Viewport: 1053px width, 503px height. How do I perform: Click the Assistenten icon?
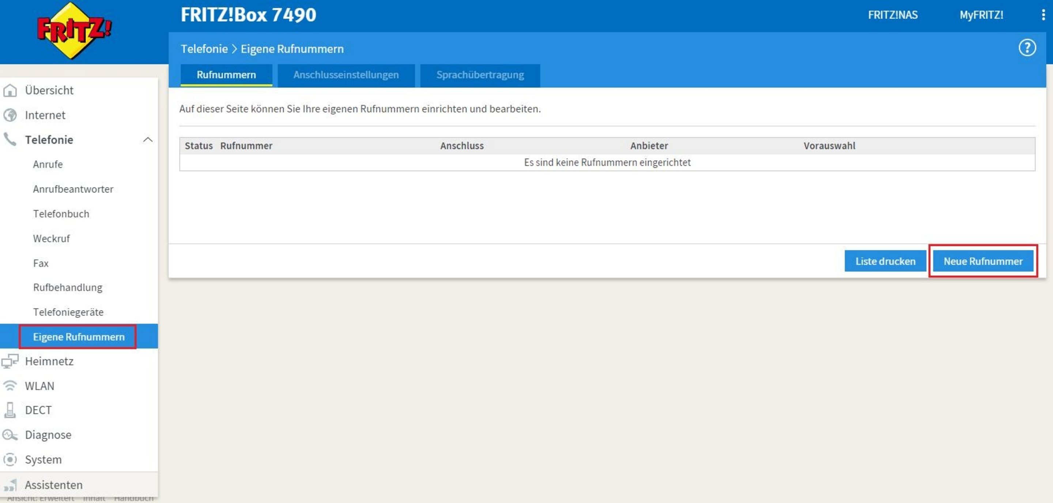pyautogui.click(x=10, y=485)
